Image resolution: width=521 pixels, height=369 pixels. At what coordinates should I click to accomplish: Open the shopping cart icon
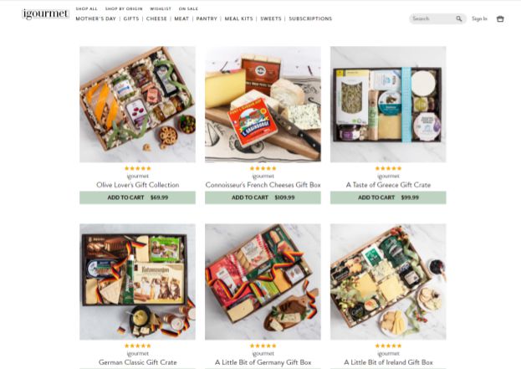[500, 19]
